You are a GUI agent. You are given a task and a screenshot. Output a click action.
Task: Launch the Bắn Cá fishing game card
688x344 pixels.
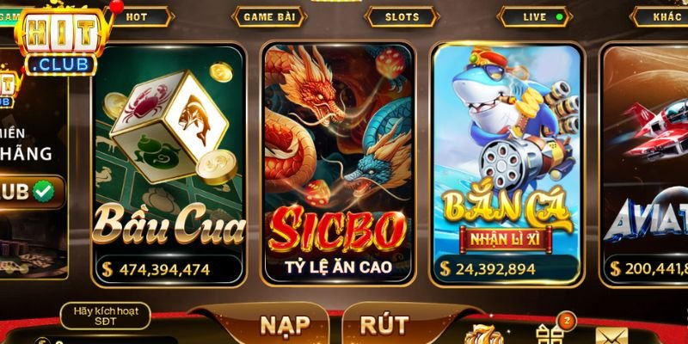507,164
